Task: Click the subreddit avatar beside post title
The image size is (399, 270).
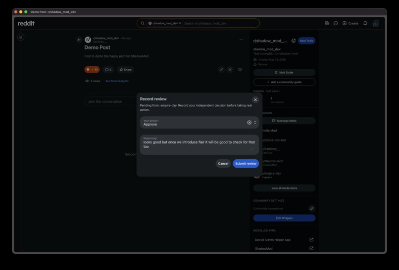Action: 88,40
